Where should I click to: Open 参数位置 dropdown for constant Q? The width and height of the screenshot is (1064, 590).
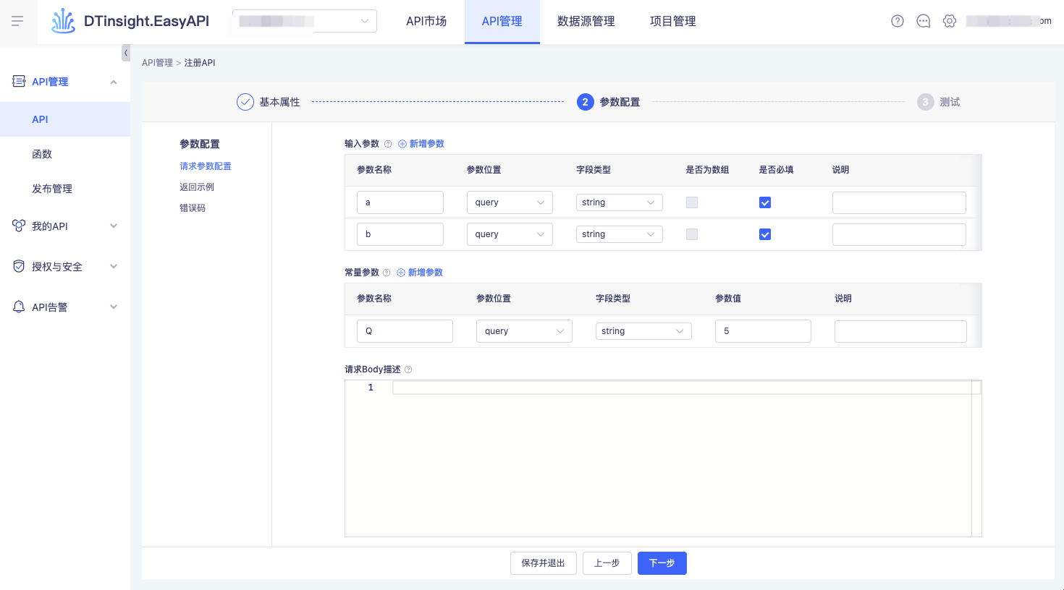click(x=524, y=331)
